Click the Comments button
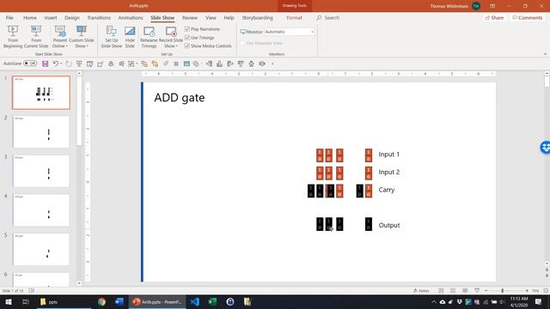This screenshot has height=309, width=550. click(527, 17)
